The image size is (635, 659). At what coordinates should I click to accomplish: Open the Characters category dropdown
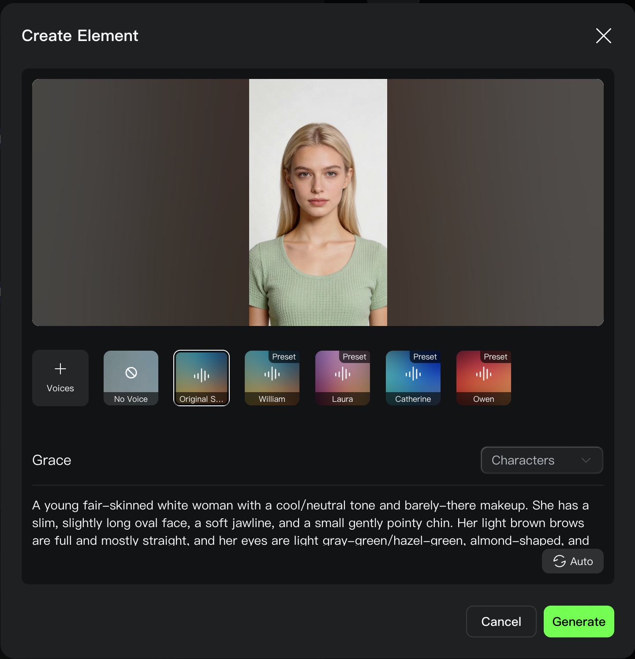pos(542,460)
